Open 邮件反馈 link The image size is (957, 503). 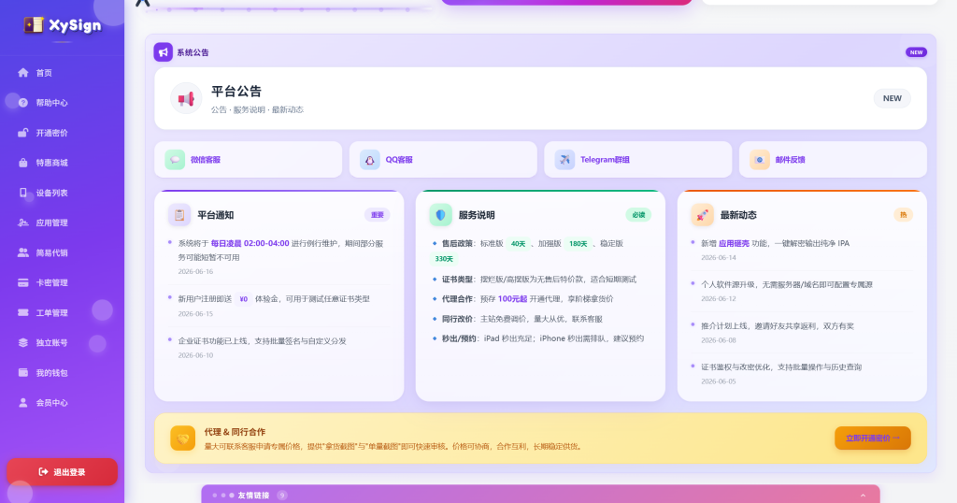coord(833,159)
